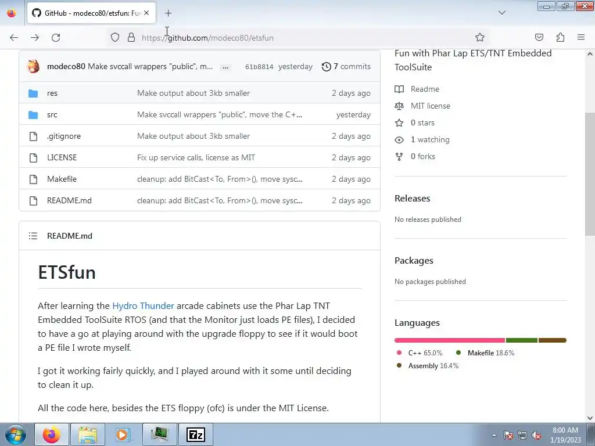Click Firefox taskbar icon
The height and width of the screenshot is (446, 595).
tap(52, 434)
